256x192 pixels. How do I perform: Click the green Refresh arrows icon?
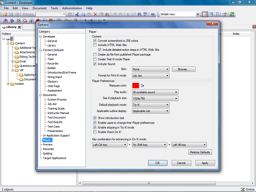[232, 14]
